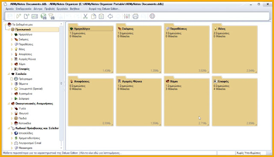The image size is (274, 157).
Task: Click the Παιδιά face icon in tree
Action: click(x=16, y=118)
